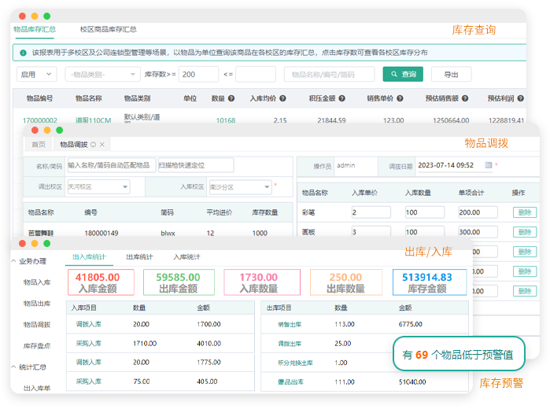Switch to 校区商品库存汇总 tab

tap(108, 29)
